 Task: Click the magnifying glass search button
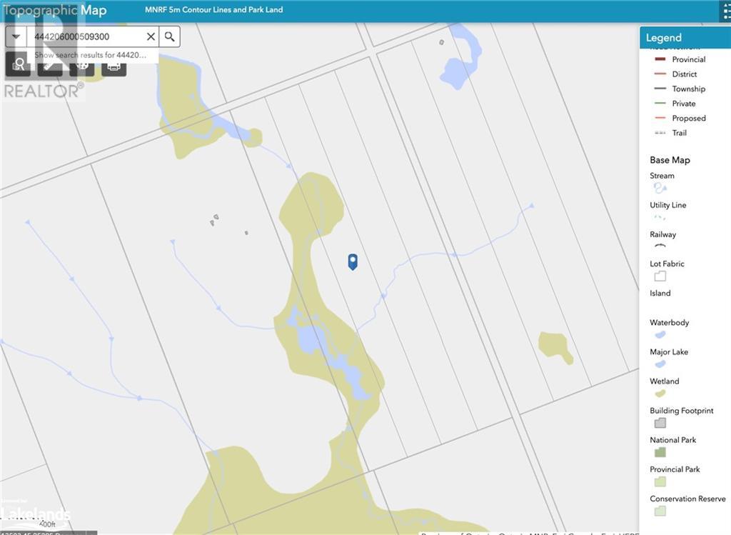click(x=169, y=36)
